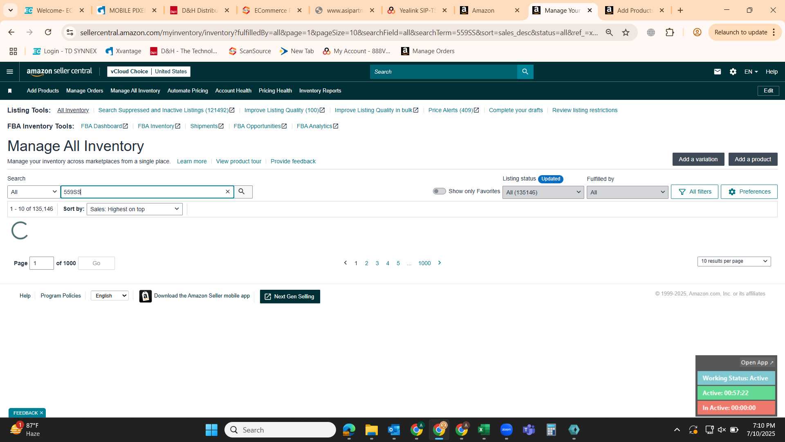Click the Add a product button
Image resolution: width=785 pixels, height=442 pixels.
[753, 159]
